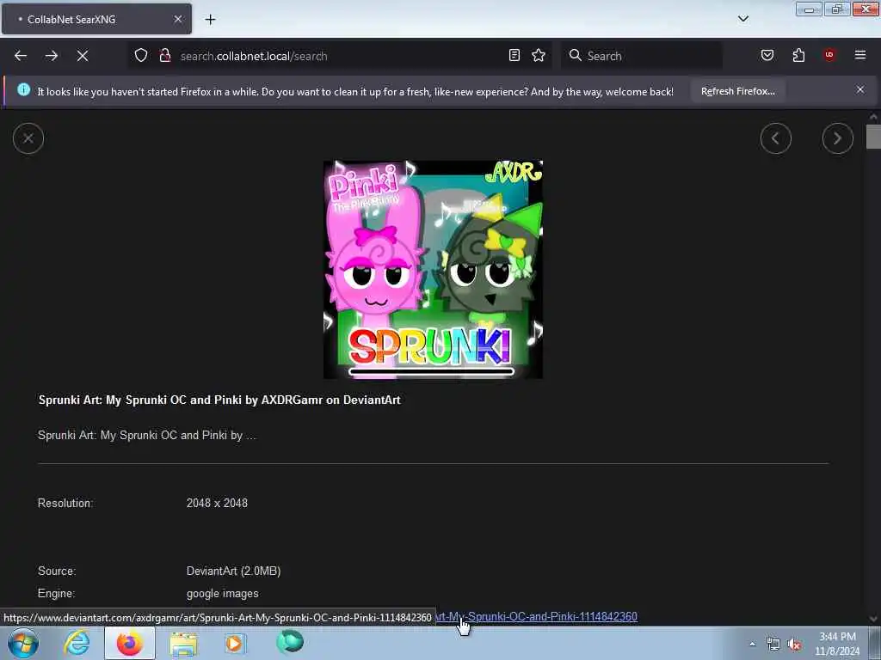Show hidden system tray icons

[752, 644]
